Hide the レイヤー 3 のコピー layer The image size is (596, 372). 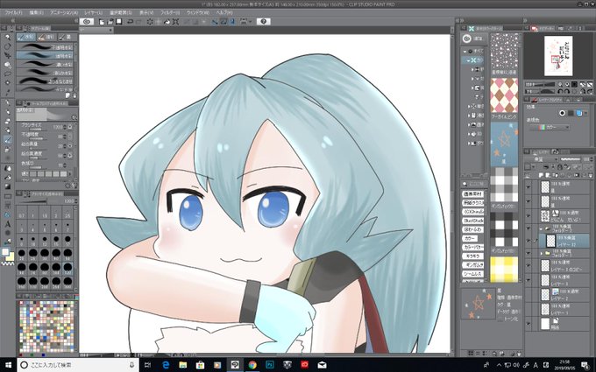point(528,265)
